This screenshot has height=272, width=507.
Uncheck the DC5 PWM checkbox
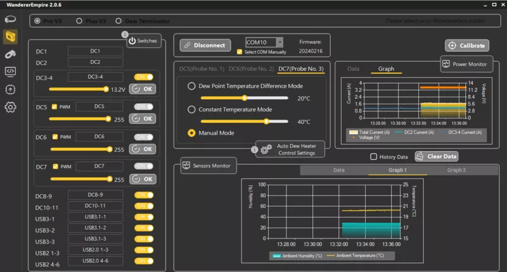click(55, 107)
